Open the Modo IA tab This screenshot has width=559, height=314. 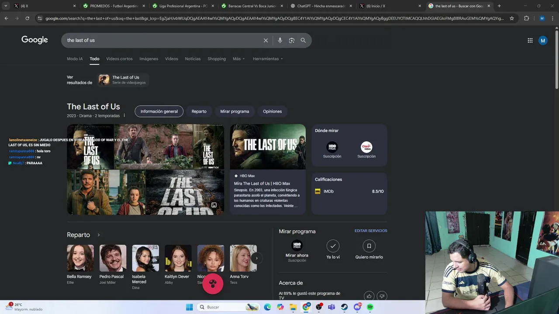75,59
